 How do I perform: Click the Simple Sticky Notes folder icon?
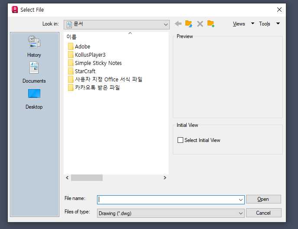71,63
